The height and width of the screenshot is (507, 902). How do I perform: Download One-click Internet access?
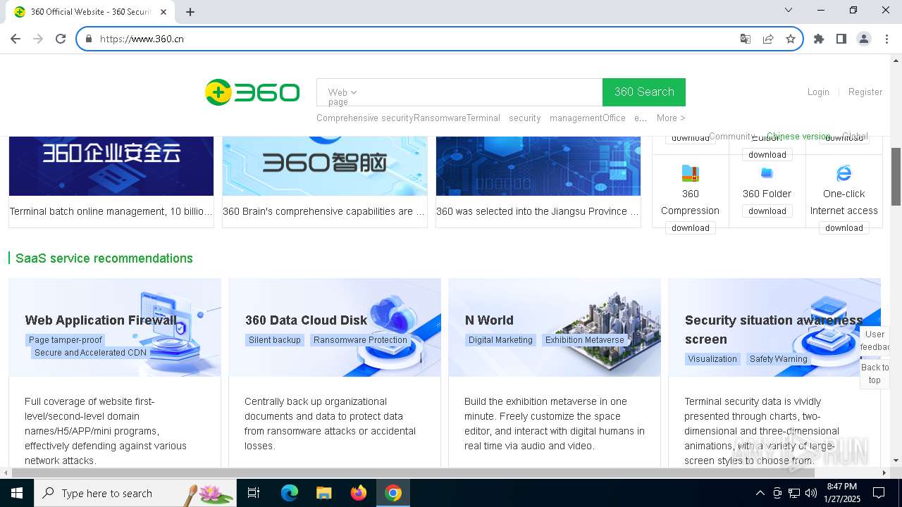pyautogui.click(x=844, y=228)
